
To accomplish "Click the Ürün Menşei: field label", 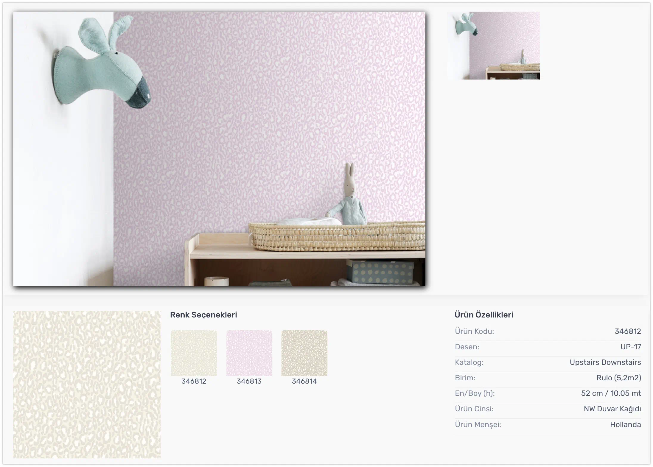I will click(478, 424).
